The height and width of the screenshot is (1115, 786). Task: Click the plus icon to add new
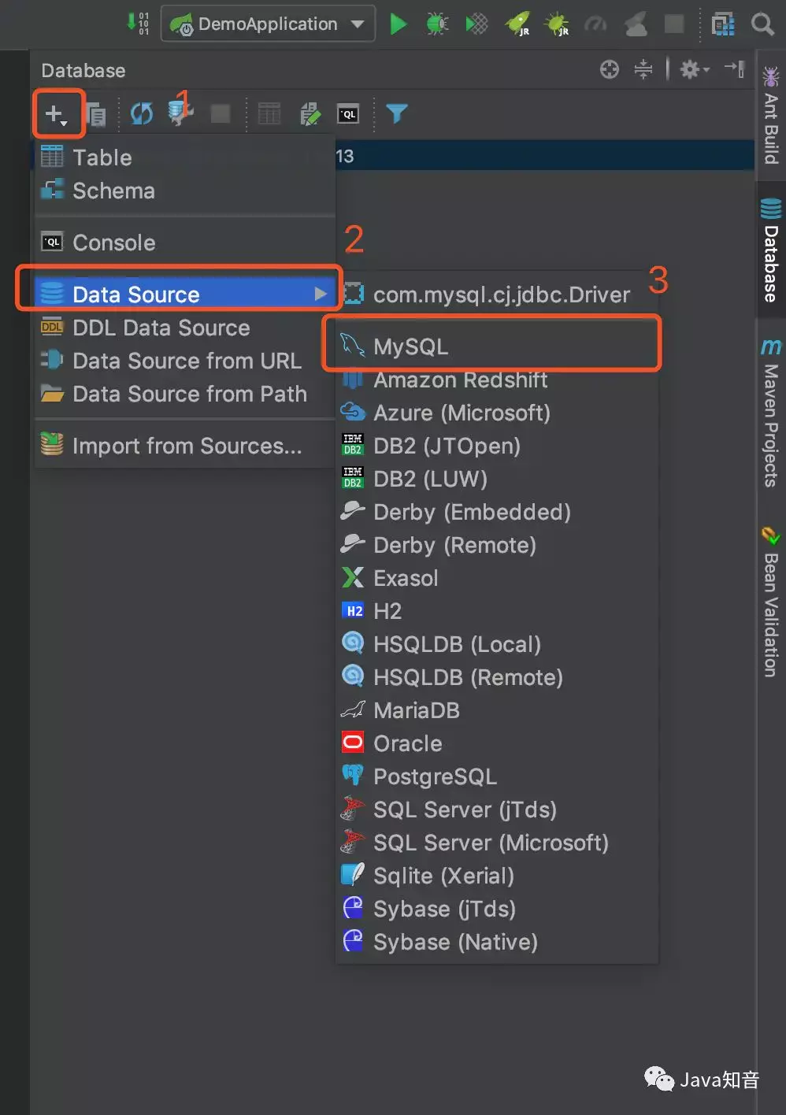click(x=54, y=114)
